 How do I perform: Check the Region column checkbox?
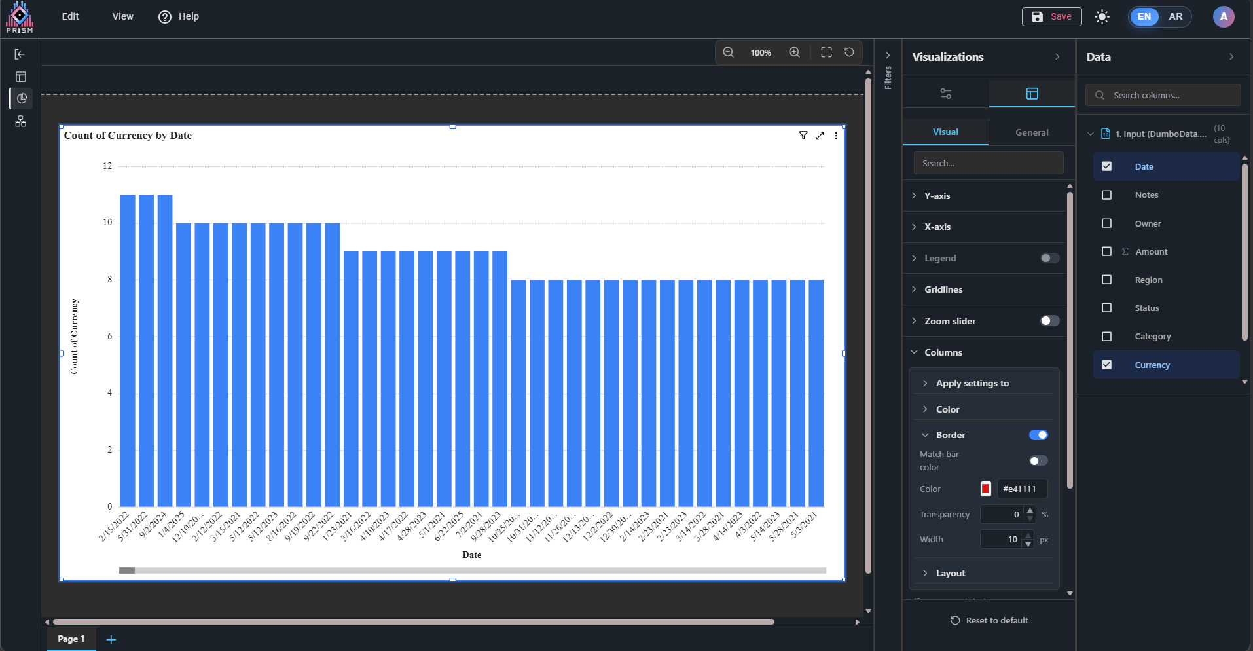(x=1107, y=280)
